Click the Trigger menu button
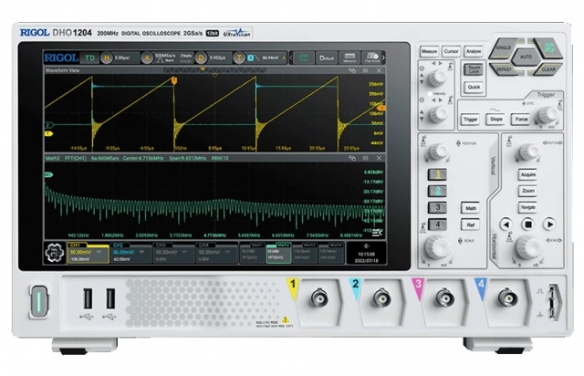Screen dimensions: 584x376 point(470,120)
